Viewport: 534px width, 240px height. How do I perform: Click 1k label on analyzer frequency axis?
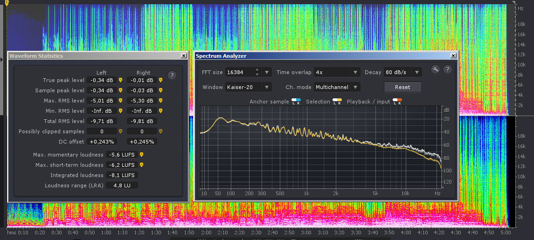click(306, 193)
